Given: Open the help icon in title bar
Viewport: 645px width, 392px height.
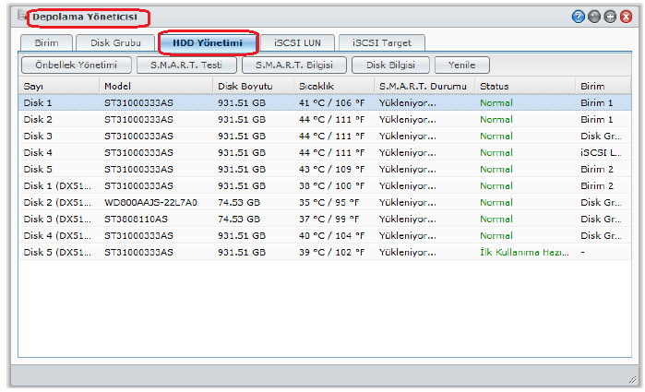Looking at the screenshot, I should (578, 18).
